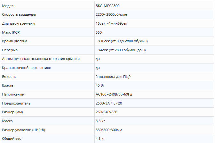Click the Масса 3,3 кг value
The width and height of the screenshot is (215, 143).
click(100, 121)
